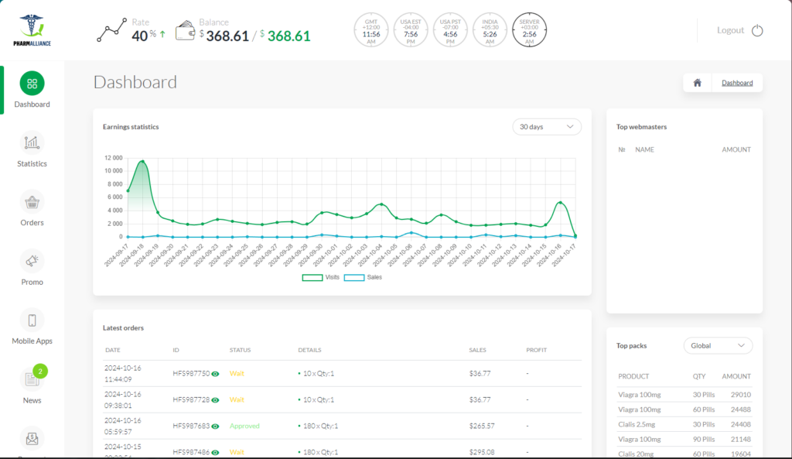
Task: Open the Statistics chart icon
Action: click(32, 142)
